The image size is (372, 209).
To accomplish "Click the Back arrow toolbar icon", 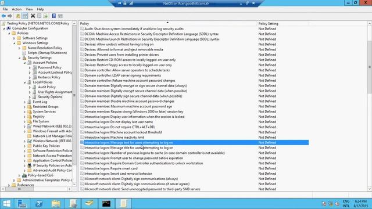I will pyautogui.click(x=3, y=16).
